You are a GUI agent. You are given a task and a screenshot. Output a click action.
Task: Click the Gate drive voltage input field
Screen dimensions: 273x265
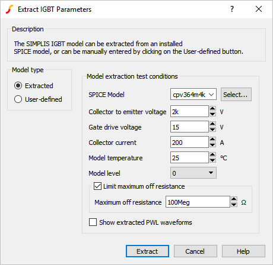pos(189,127)
